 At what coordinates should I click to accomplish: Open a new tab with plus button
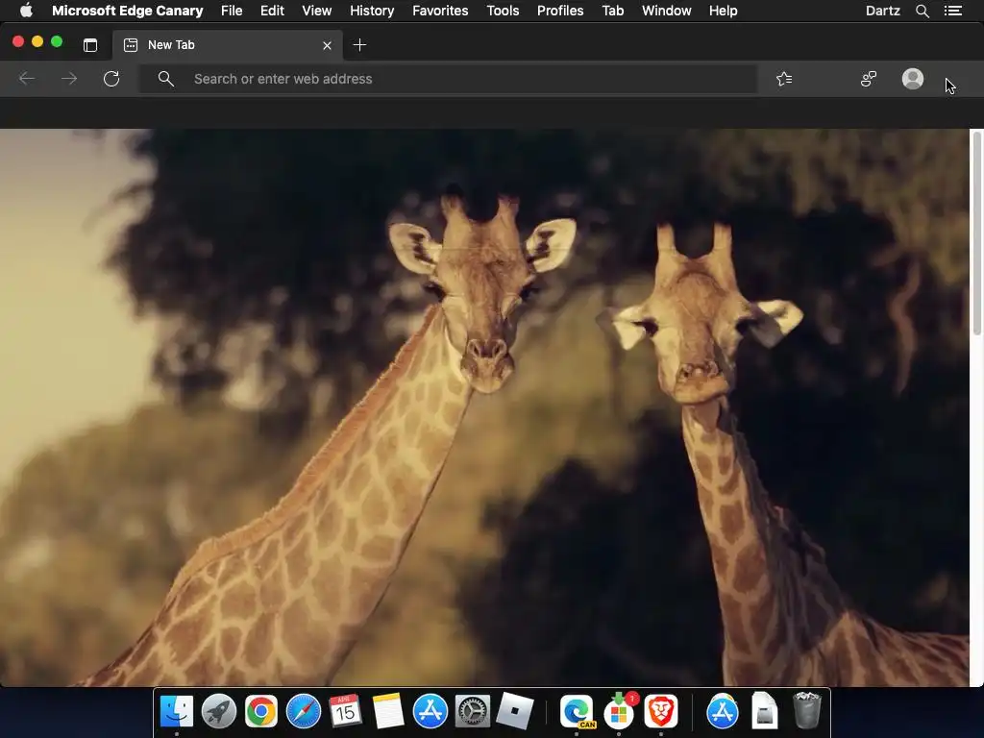click(x=359, y=45)
